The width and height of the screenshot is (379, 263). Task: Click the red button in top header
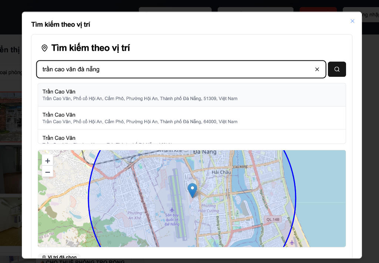318,9
